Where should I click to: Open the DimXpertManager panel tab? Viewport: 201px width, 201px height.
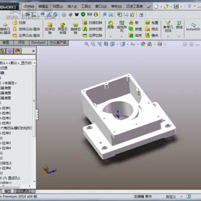tap(10, 51)
